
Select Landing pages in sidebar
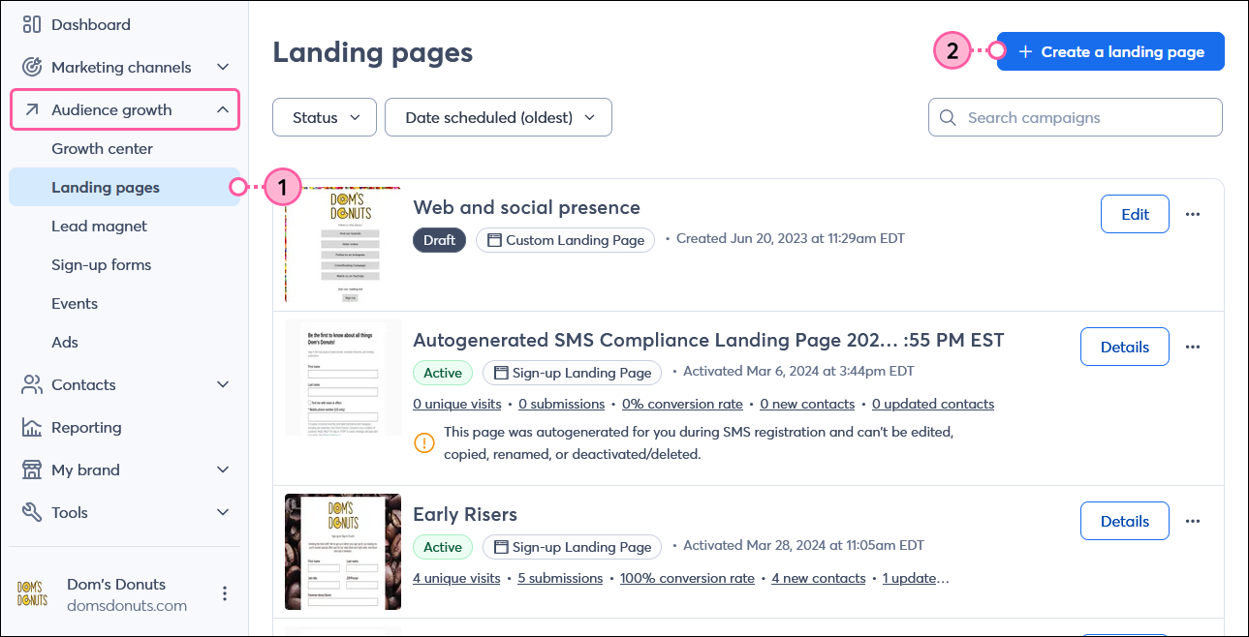[x=123, y=187]
